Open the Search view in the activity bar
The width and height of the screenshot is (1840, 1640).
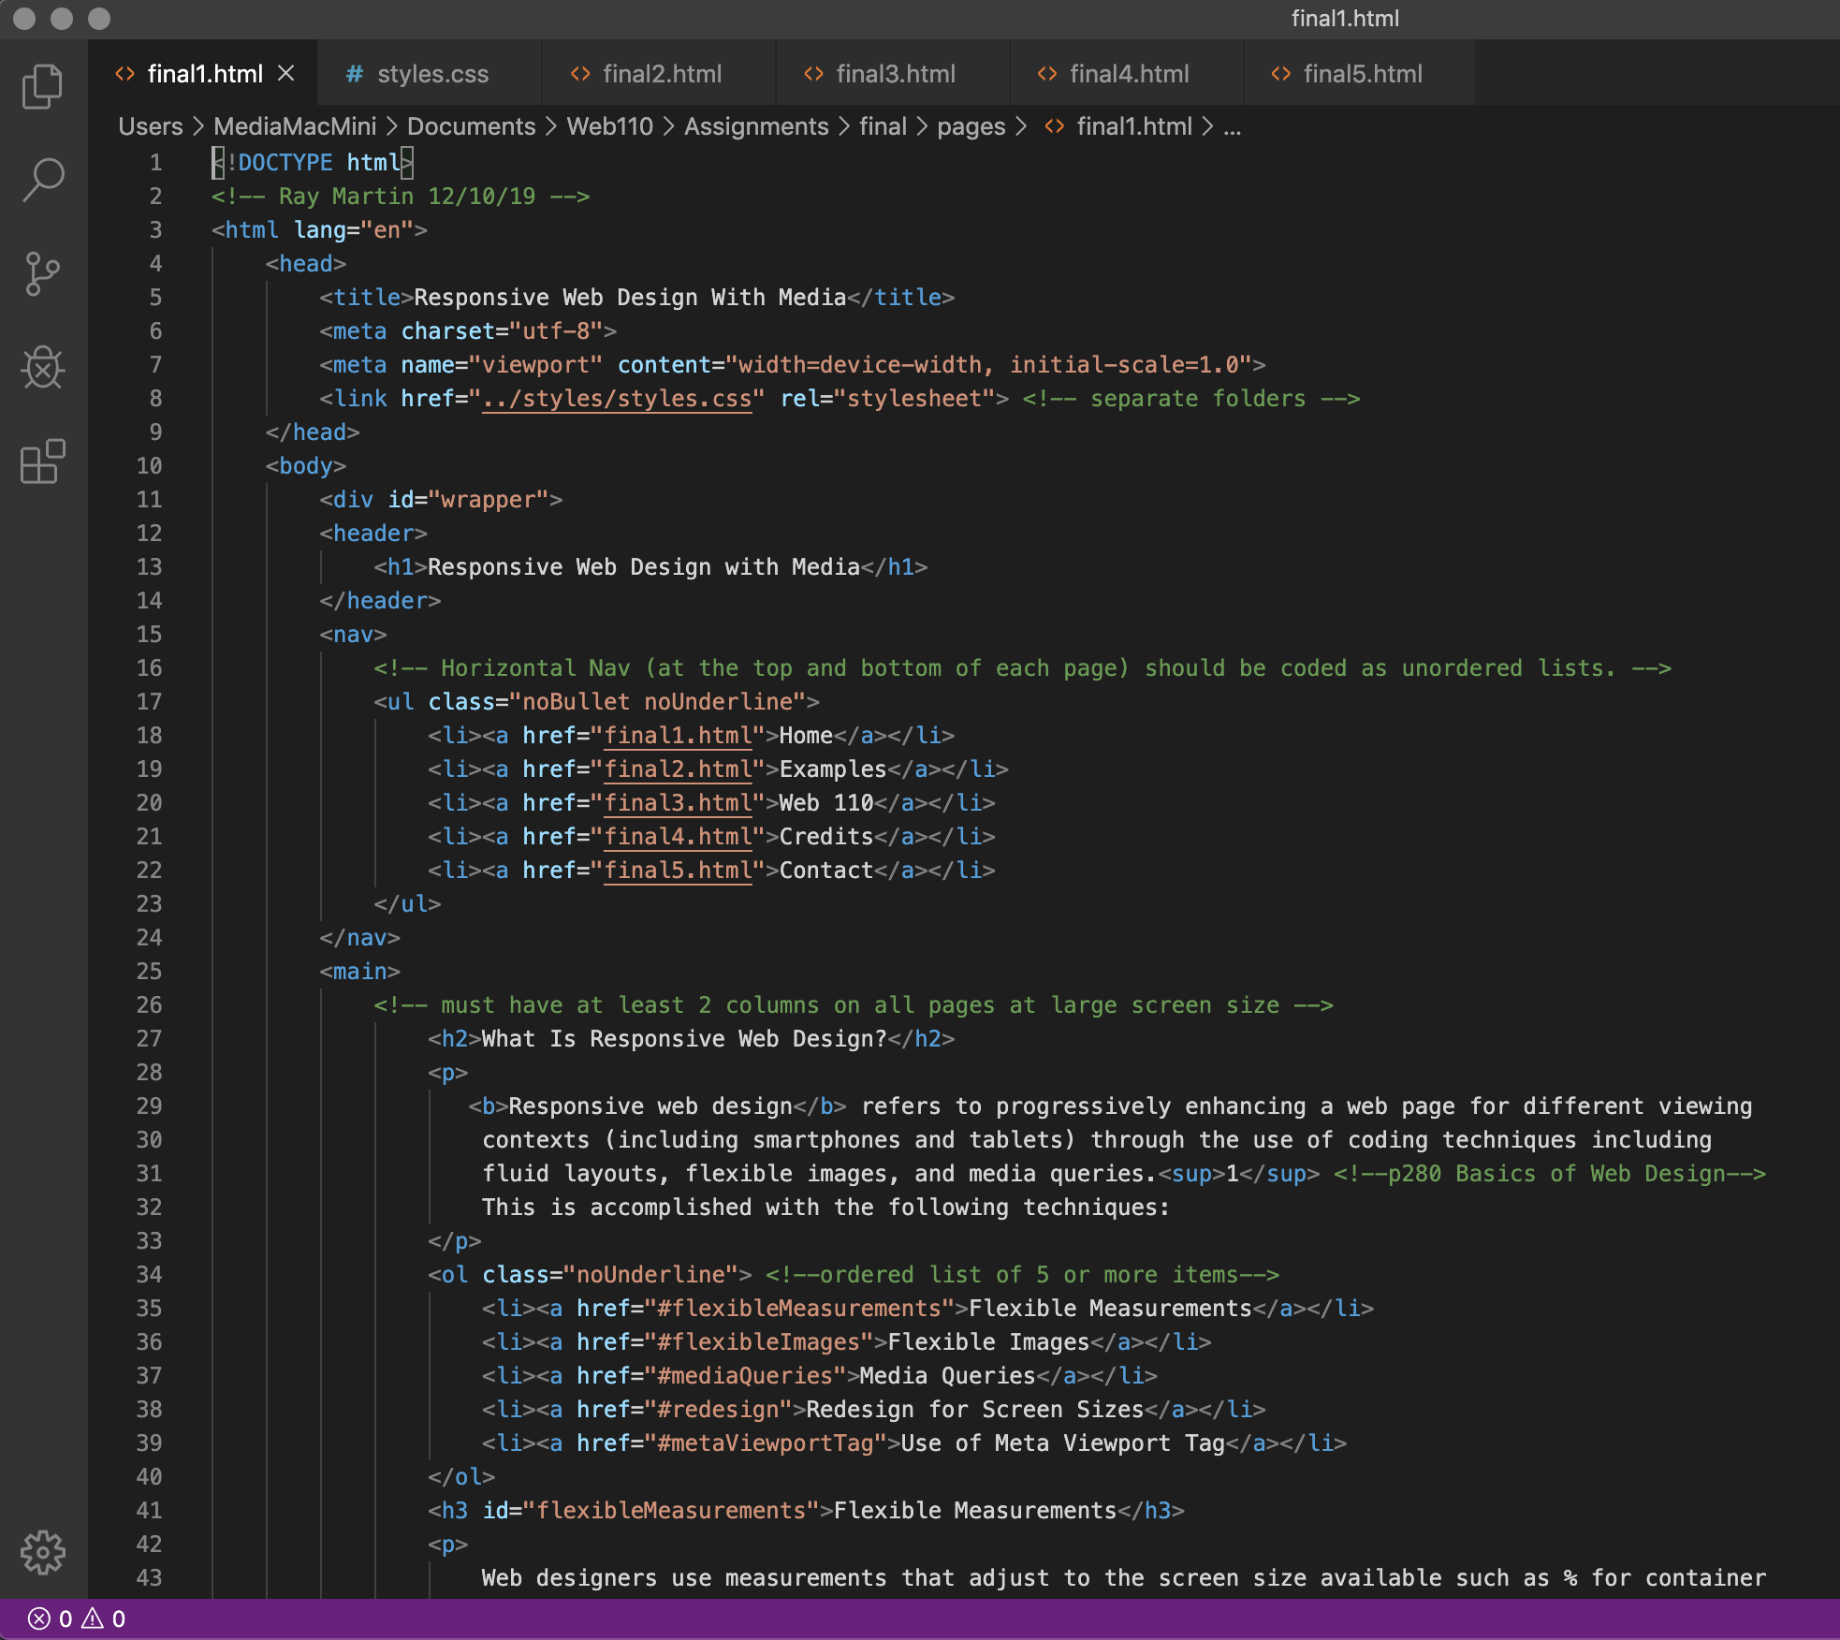coord(42,180)
